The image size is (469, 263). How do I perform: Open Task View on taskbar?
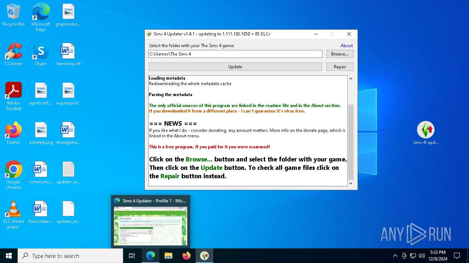pos(132,256)
